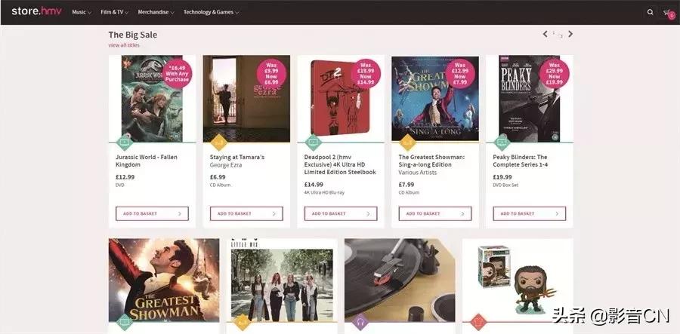Click red t-shirt badge under Aquaman figure
Image resolution: width=680 pixels, height=334 pixels.
(x=478, y=322)
